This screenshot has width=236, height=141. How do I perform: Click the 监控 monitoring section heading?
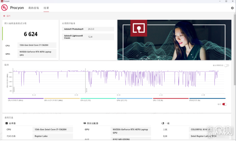coord(7,65)
